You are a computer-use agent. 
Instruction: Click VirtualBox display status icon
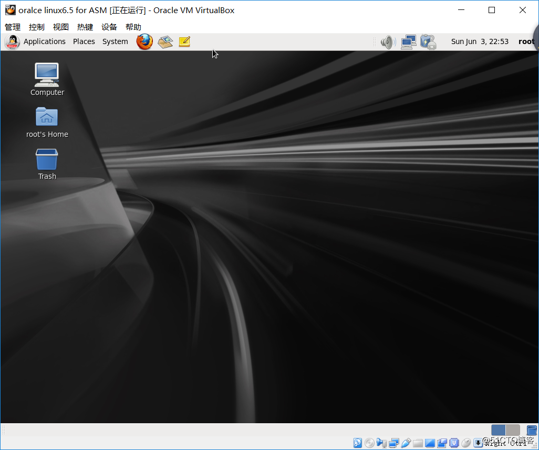tap(430, 443)
